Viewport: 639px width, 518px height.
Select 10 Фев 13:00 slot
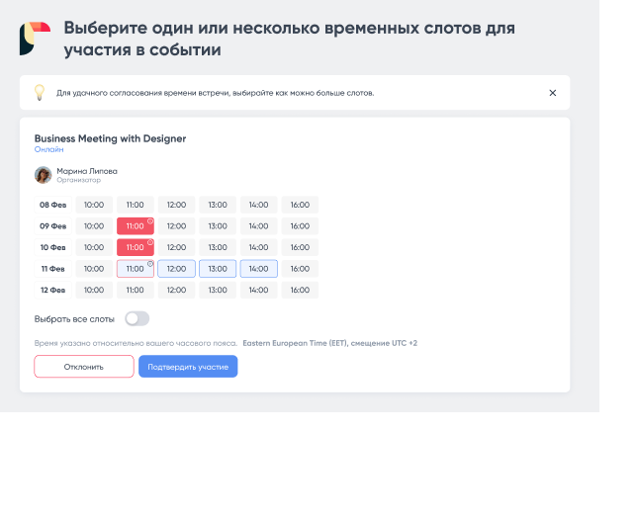pos(218,247)
